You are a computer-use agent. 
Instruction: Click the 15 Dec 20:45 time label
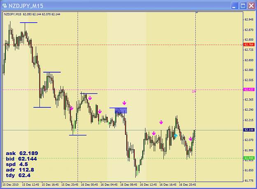click(70, 184)
